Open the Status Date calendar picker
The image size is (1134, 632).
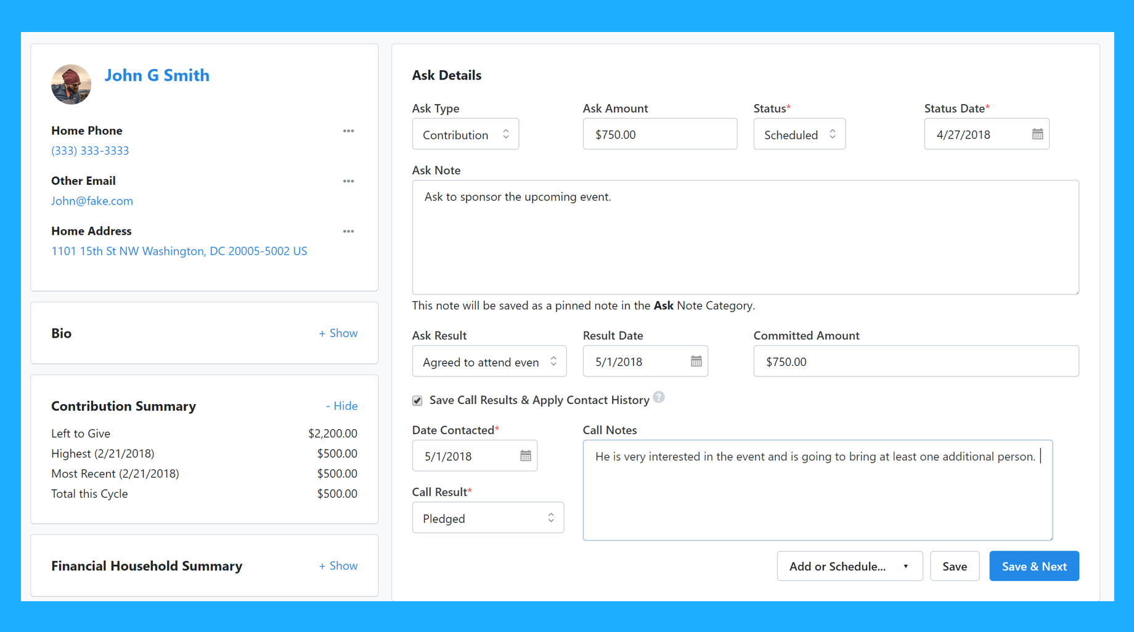1037,134
